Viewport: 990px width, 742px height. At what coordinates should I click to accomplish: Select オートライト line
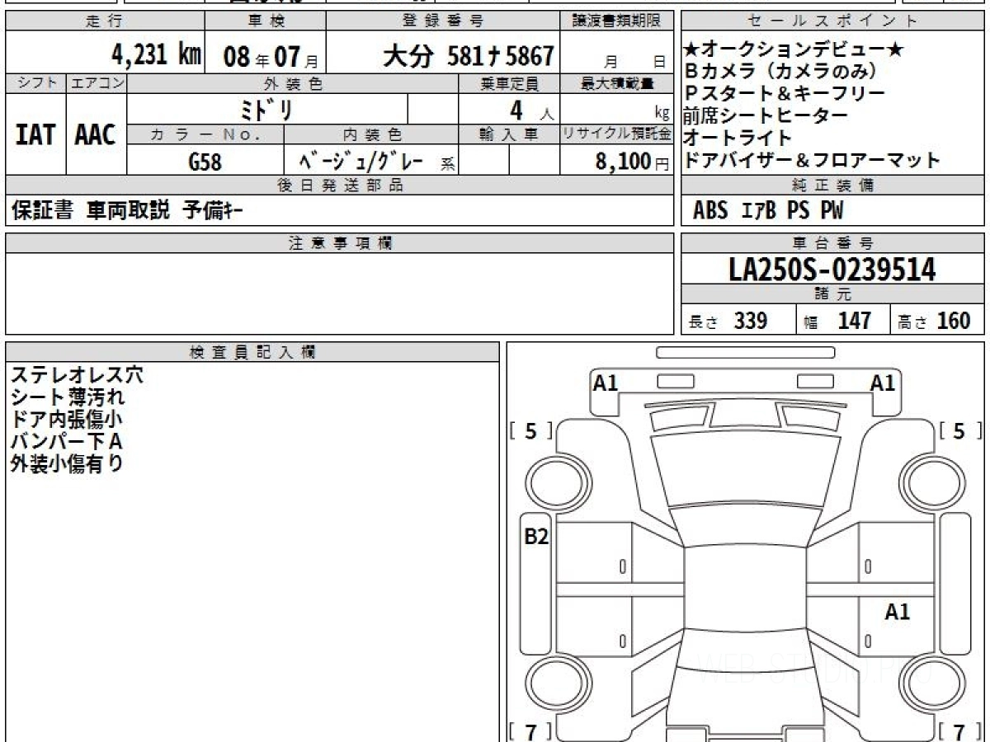point(738,138)
